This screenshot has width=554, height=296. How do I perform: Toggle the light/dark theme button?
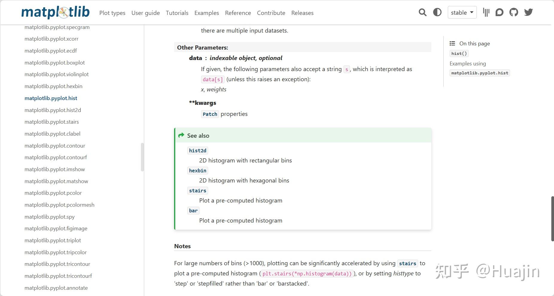pos(437,13)
